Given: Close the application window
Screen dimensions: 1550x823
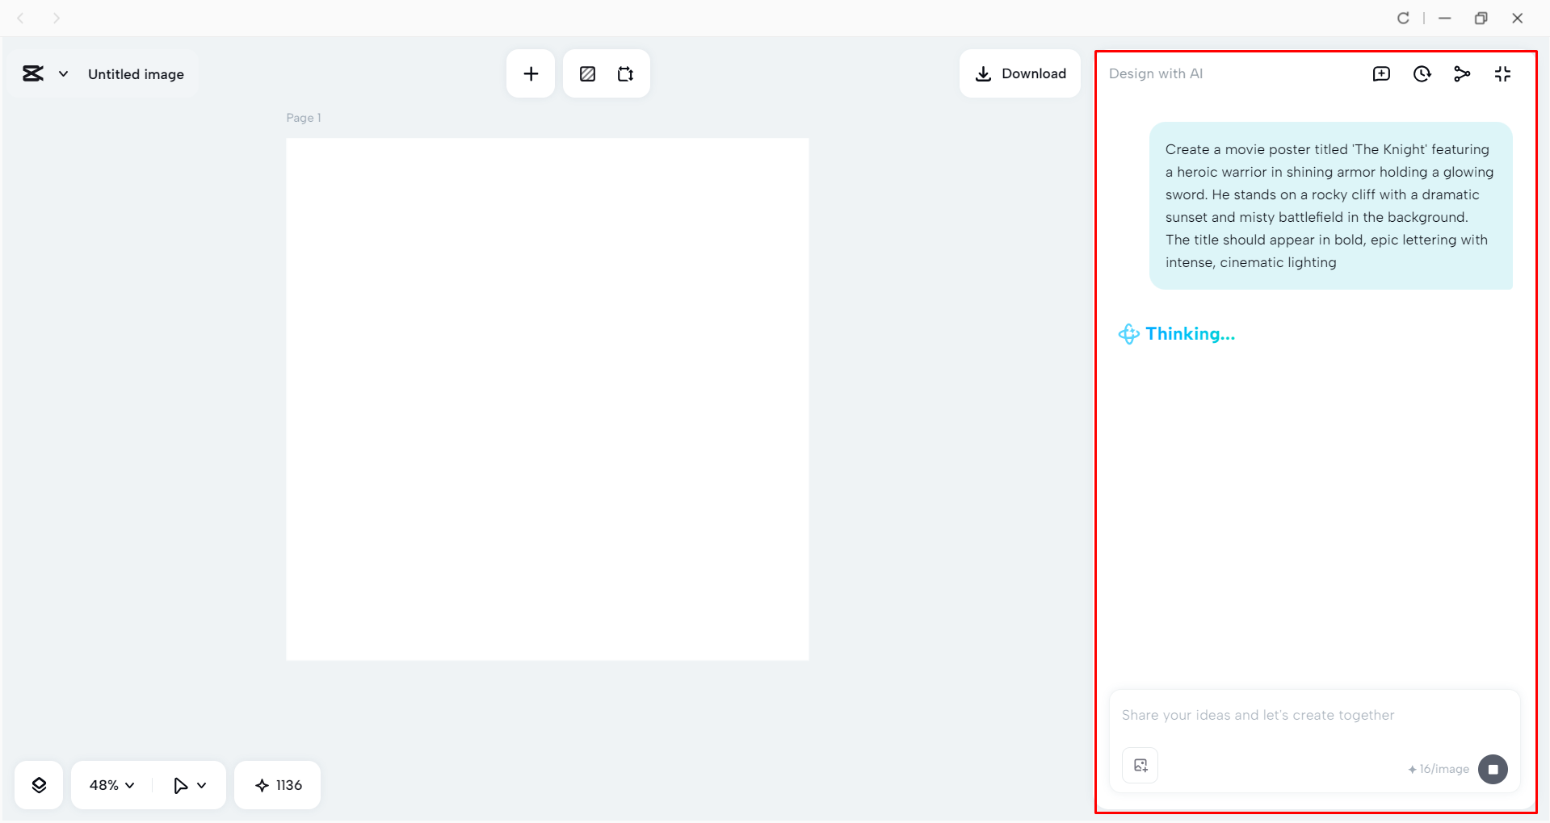Looking at the screenshot, I should [1517, 18].
